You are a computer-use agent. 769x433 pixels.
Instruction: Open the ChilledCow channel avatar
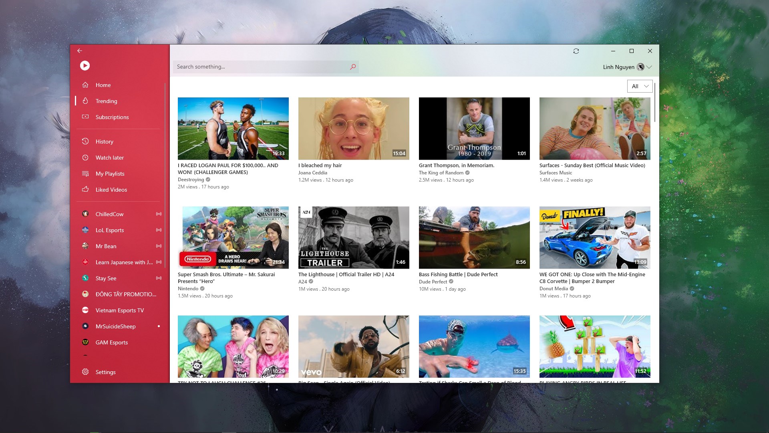pyautogui.click(x=85, y=214)
